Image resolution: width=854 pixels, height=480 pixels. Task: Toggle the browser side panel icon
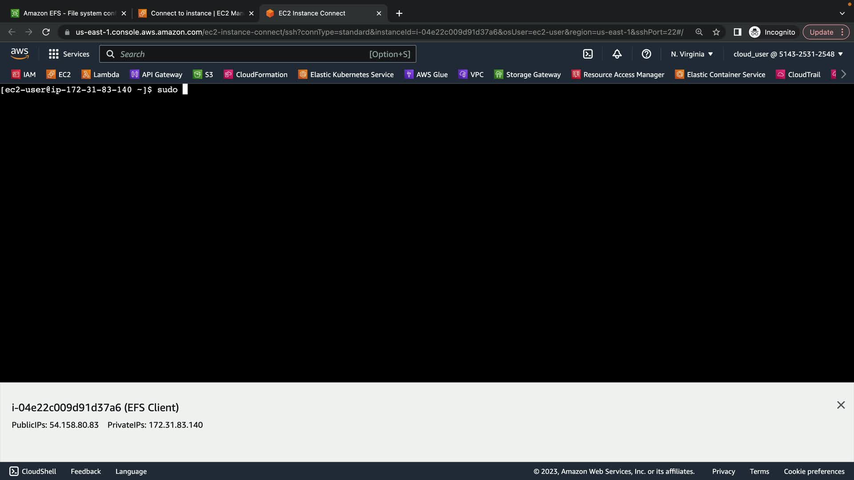tap(737, 32)
